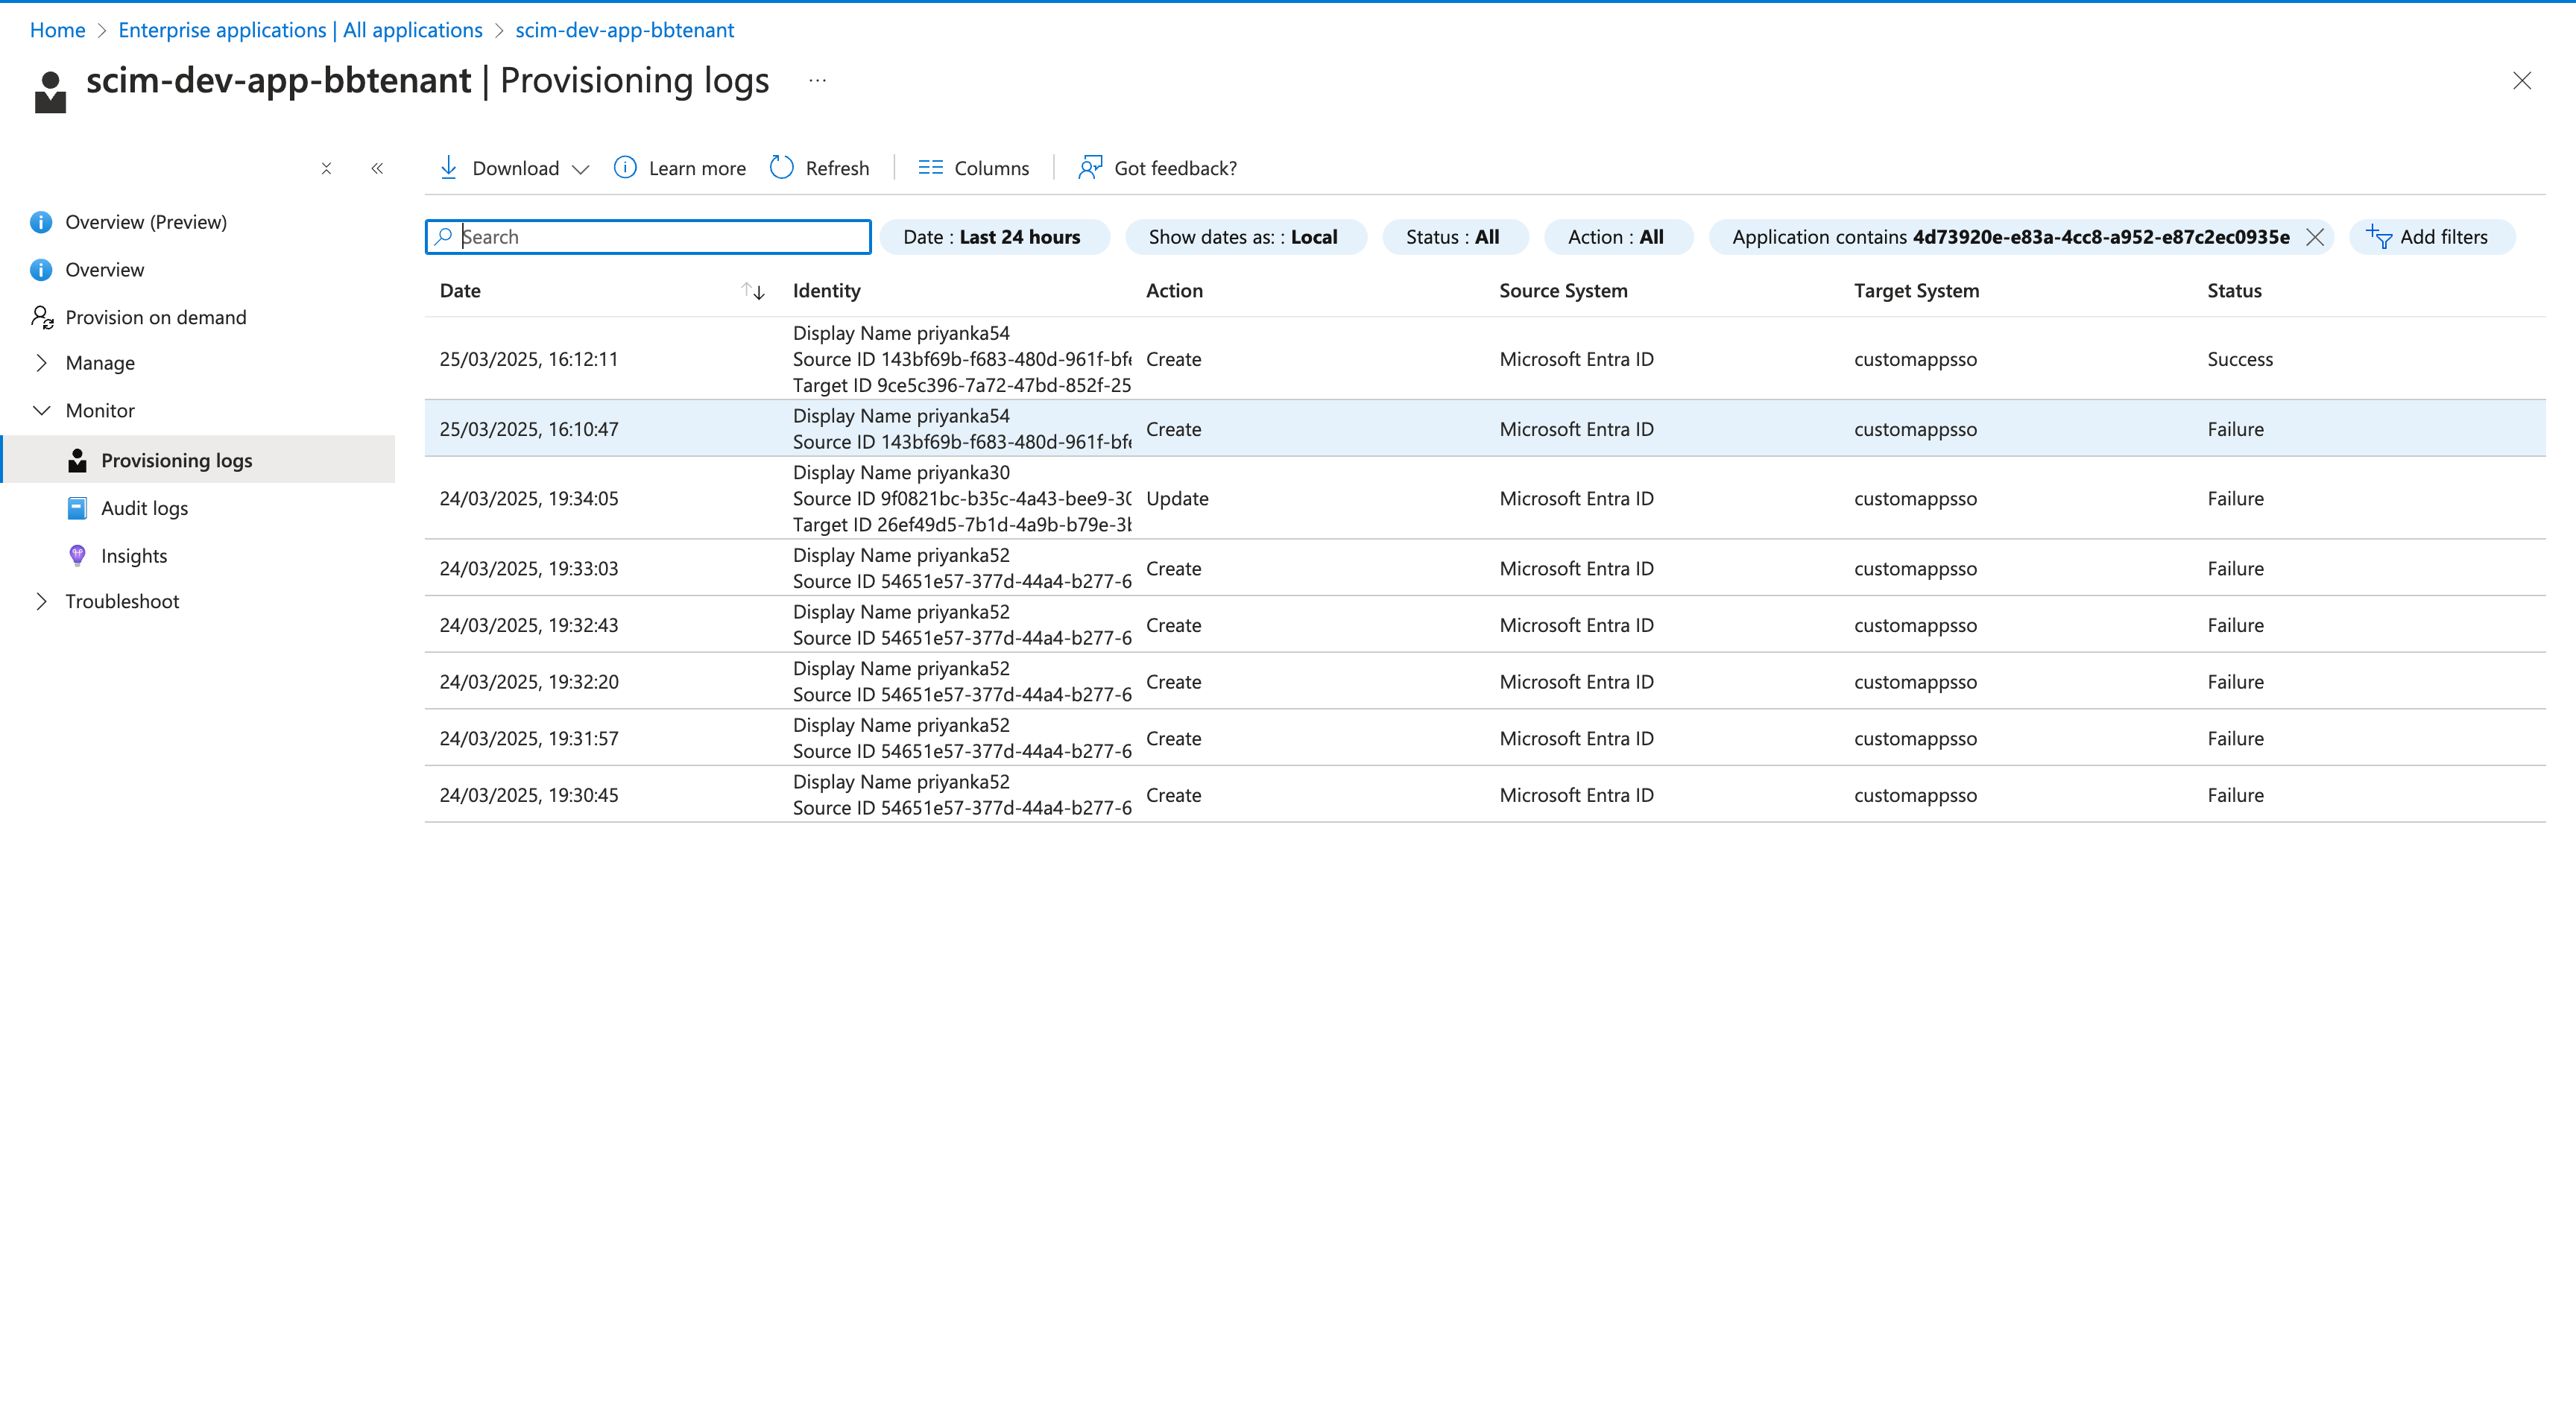Go to Enterprise applications breadcrumb link
The image size is (2576, 1422).
point(300,30)
